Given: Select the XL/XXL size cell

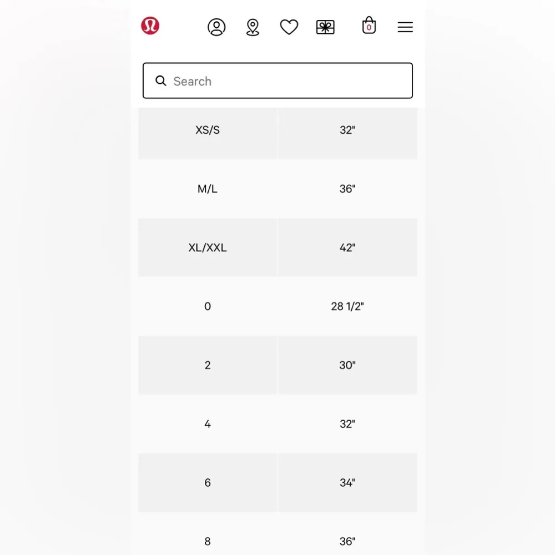Looking at the screenshot, I should click(x=208, y=248).
